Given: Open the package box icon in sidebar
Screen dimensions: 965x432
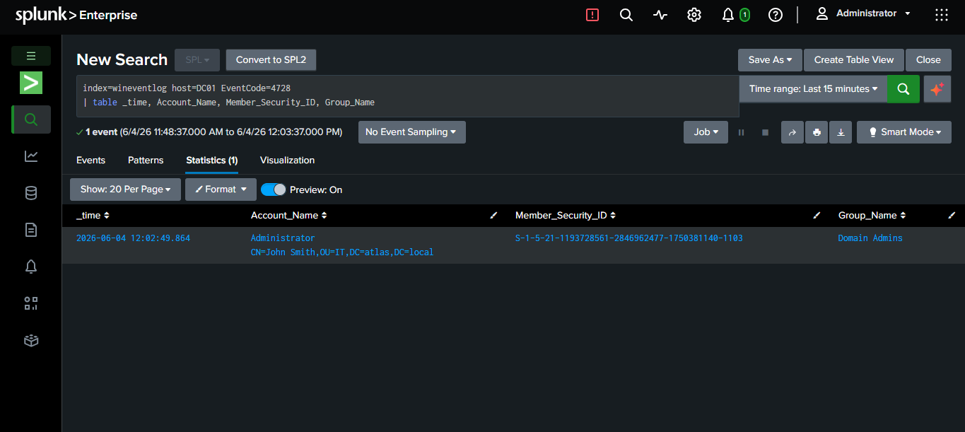Looking at the screenshot, I should (31, 340).
